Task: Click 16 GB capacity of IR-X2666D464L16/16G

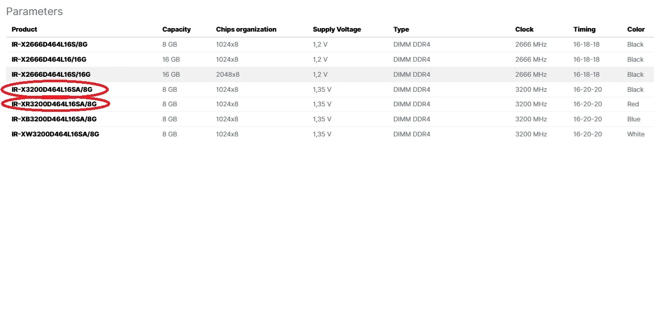Action: click(171, 59)
